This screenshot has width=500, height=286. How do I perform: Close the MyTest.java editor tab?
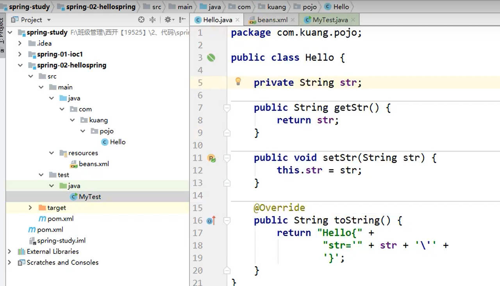coord(353,20)
